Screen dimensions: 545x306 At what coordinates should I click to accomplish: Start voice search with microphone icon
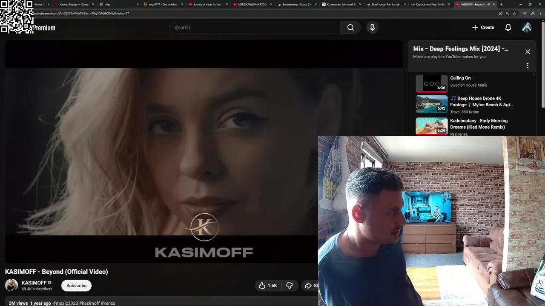click(372, 28)
